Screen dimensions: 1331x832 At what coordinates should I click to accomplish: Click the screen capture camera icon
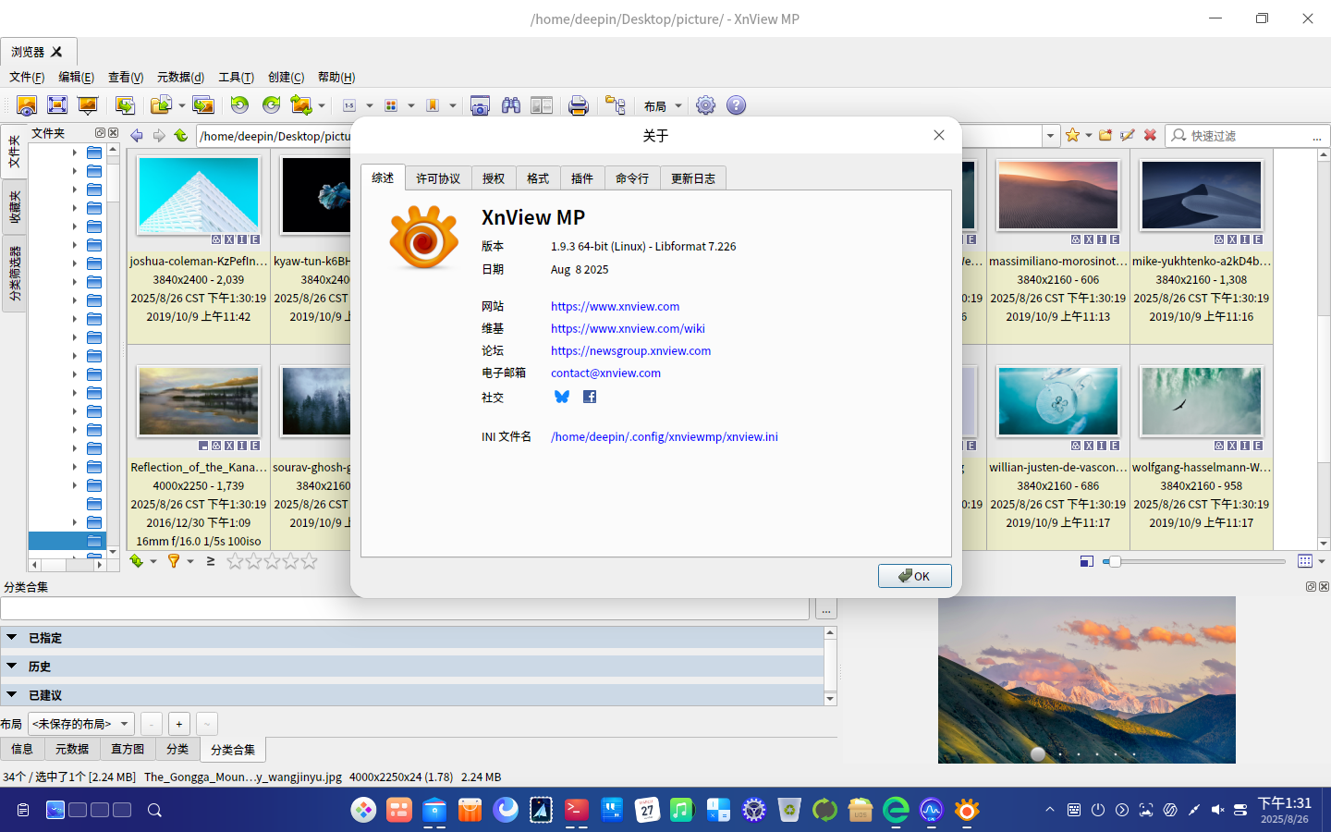click(x=480, y=105)
